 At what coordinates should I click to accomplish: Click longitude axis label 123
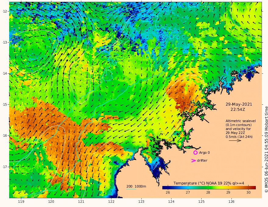[x=141, y=202]
